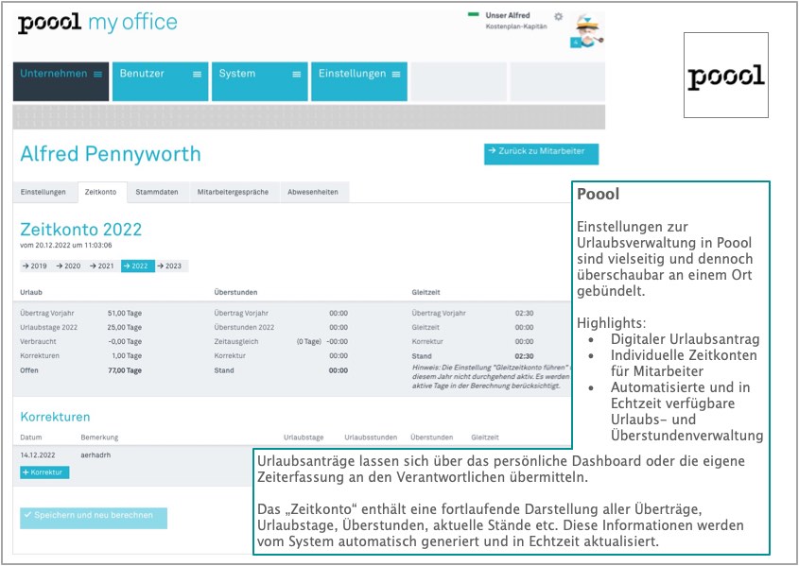Click the settings gear icon near username
The height and width of the screenshot is (566, 799).
click(x=558, y=17)
